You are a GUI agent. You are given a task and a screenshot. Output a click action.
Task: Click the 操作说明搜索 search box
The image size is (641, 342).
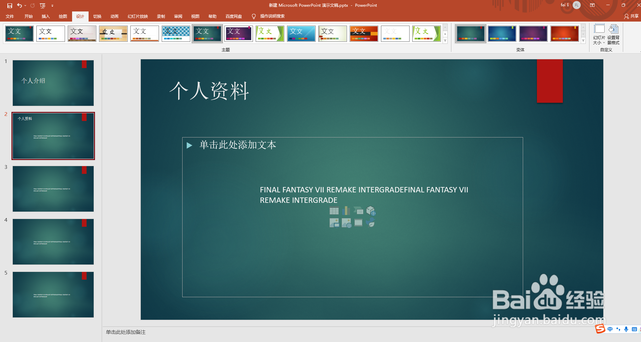[272, 16]
